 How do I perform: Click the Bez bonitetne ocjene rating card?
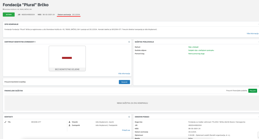click(67, 58)
